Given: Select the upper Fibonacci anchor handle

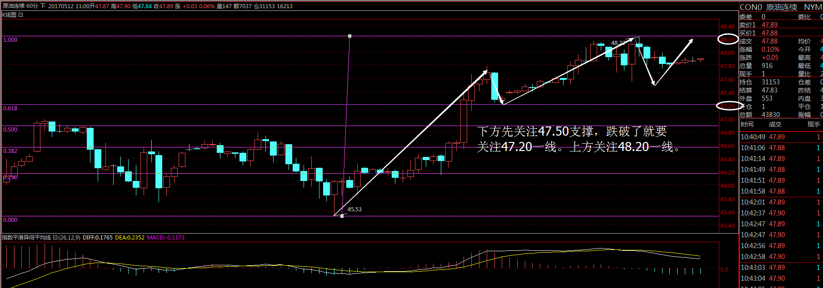Looking at the screenshot, I should [x=349, y=36].
